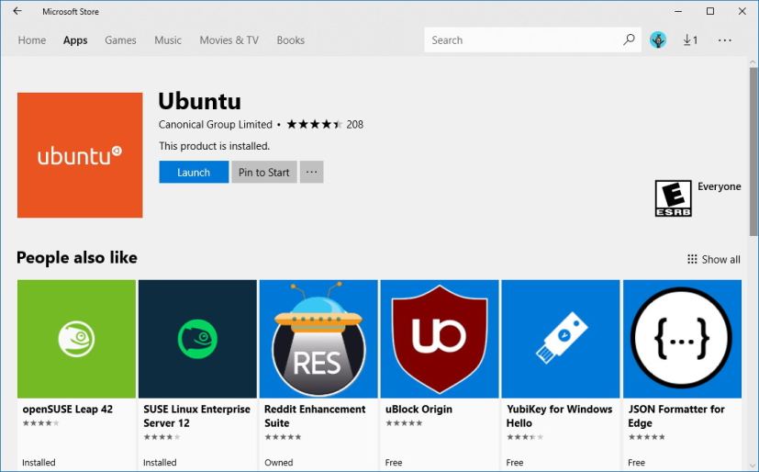Click the Free label under uBlock Origin
Viewport: 759px width, 472px height.
[x=394, y=462]
